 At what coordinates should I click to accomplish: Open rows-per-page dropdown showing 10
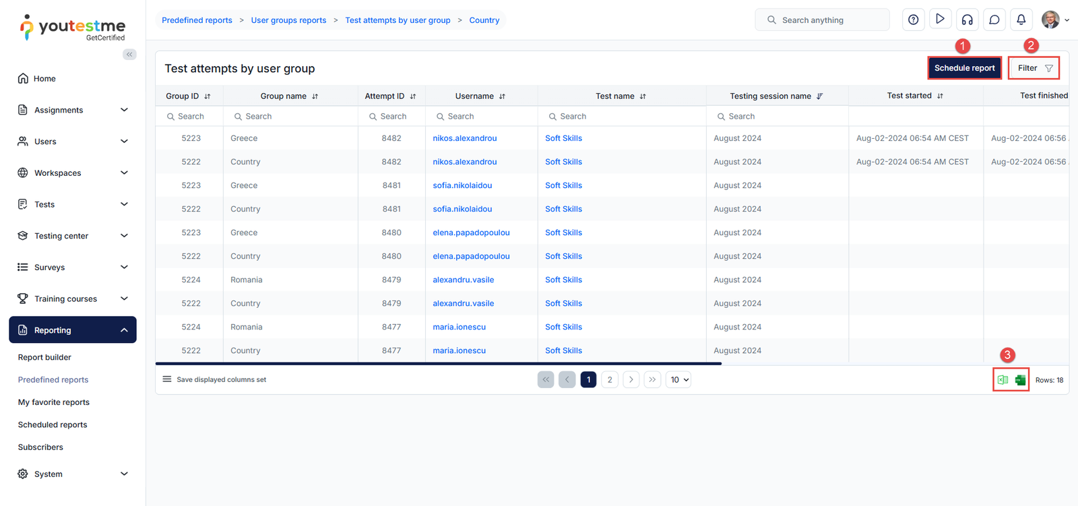click(x=678, y=380)
